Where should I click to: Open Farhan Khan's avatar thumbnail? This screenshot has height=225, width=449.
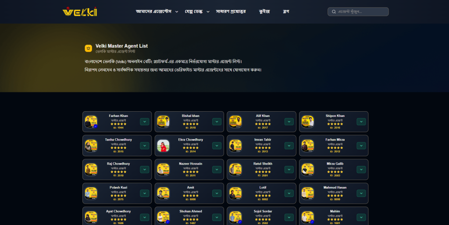point(91,122)
